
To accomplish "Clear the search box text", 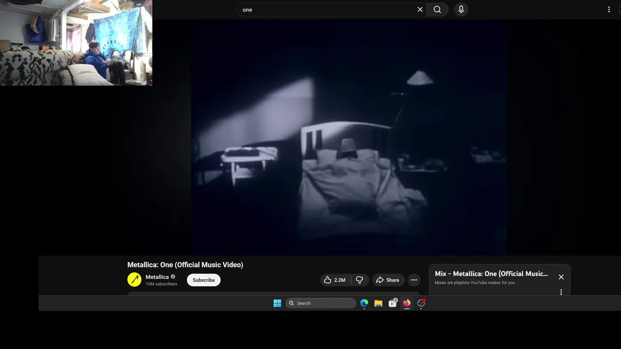I will click(x=420, y=9).
